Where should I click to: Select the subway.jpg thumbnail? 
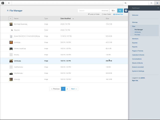11,61
